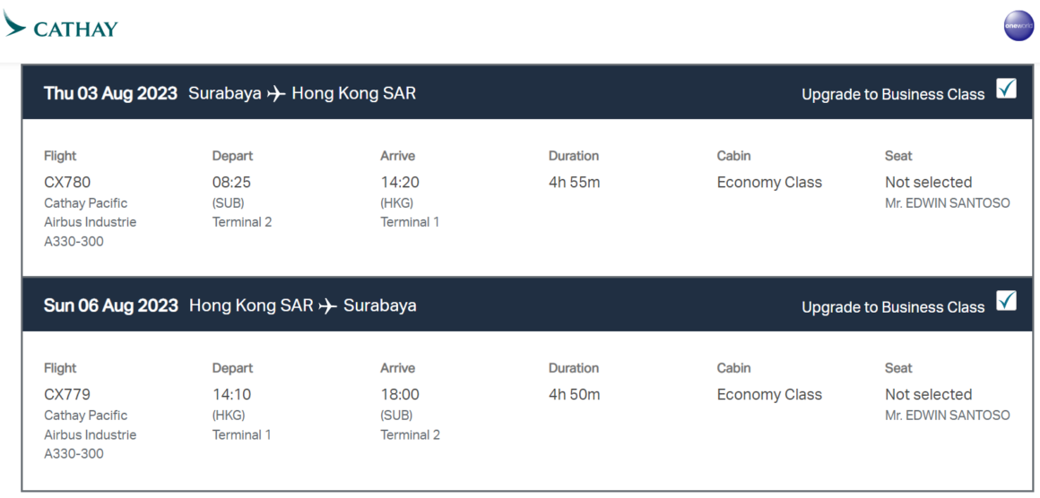The height and width of the screenshot is (498, 1040).
Task: Click Economy Class cabin for outbound flight
Action: [769, 182]
